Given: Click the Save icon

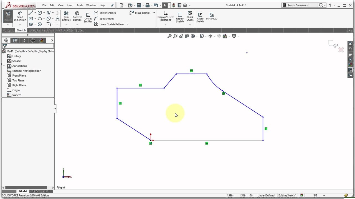Looking at the screenshot, I should tap(139, 5).
